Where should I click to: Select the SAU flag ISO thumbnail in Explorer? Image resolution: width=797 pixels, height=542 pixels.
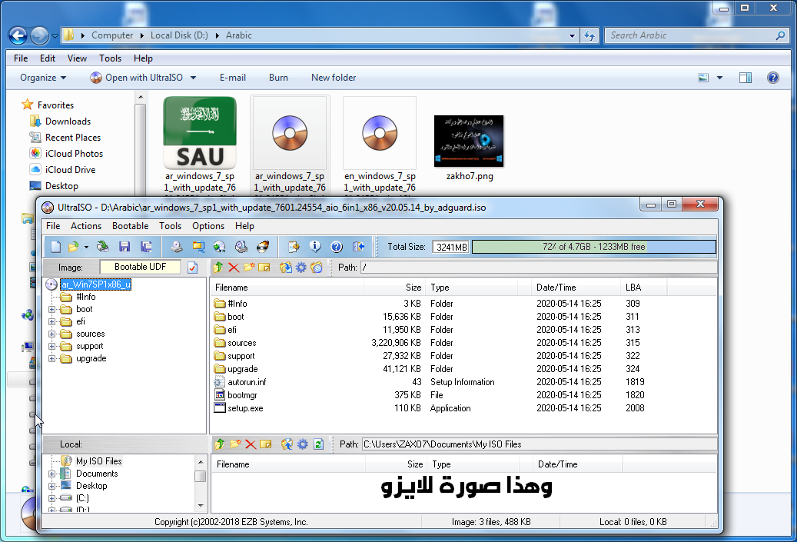200,133
